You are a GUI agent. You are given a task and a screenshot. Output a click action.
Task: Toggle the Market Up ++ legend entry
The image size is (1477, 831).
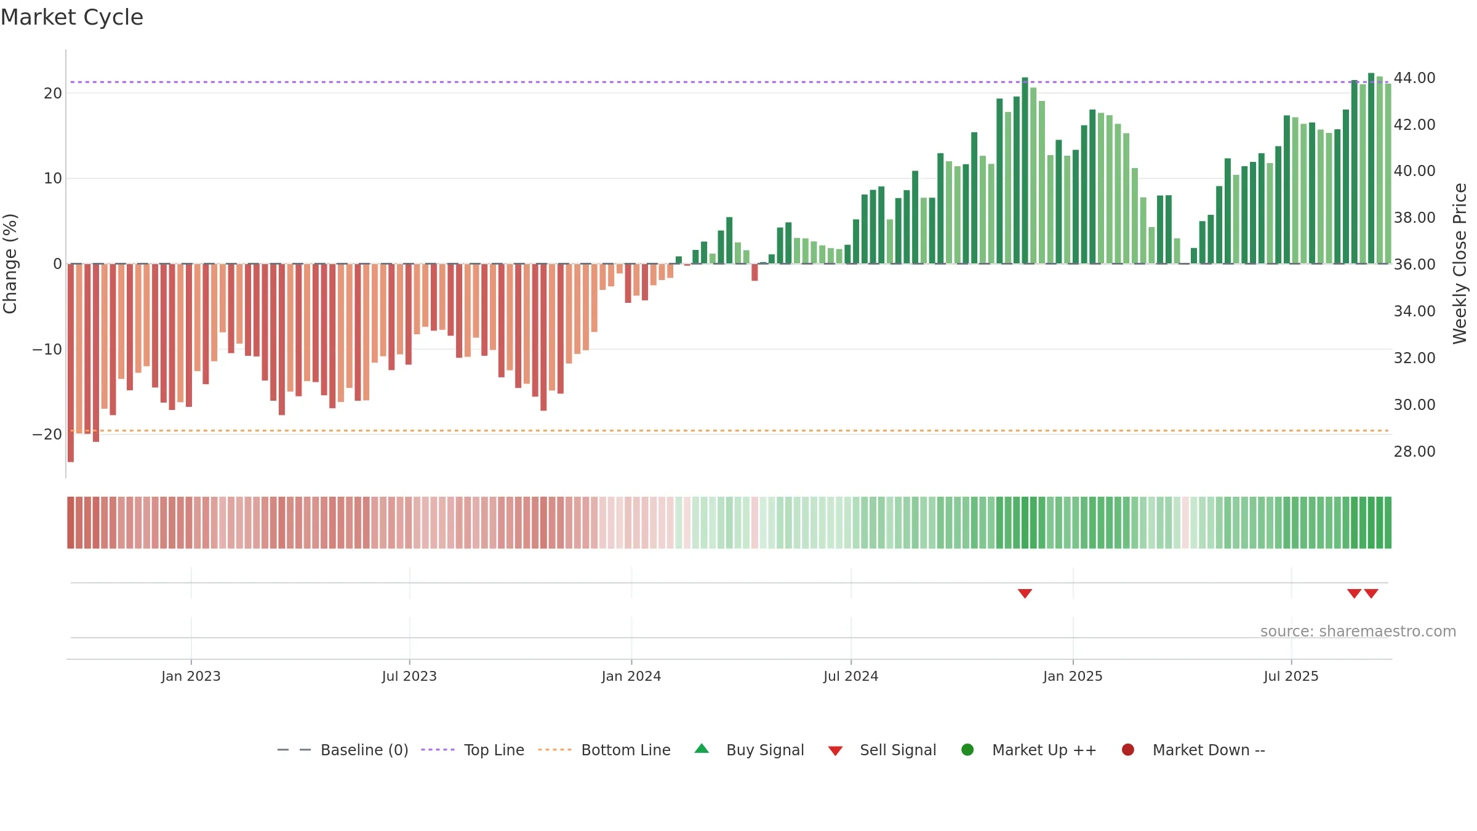click(x=1029, y=750)
